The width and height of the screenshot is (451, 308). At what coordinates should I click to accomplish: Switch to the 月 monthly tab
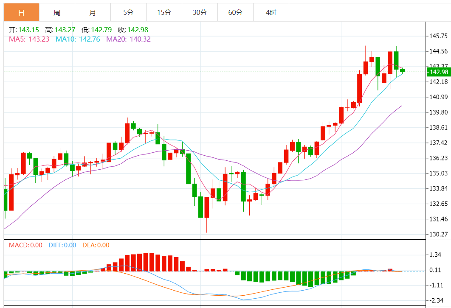tap(93, 12)
